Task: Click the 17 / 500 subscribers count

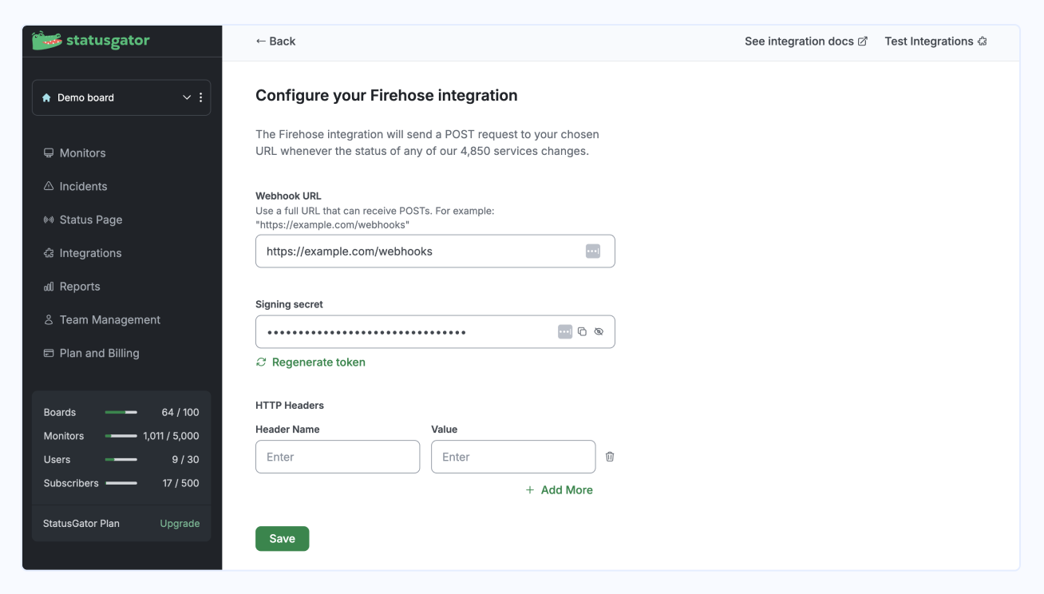Action: 181,483
